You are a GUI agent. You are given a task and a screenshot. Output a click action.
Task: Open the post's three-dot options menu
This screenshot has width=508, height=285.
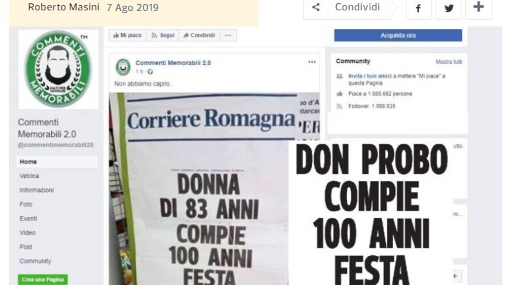point(312,62)
